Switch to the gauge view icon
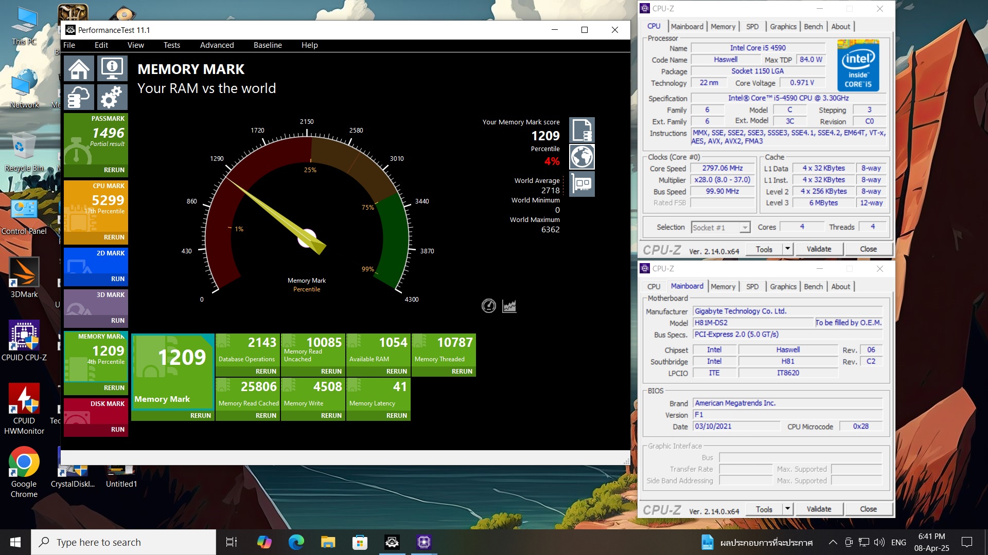The height and width of the screenshot is (555, 988). coord(488,306)
